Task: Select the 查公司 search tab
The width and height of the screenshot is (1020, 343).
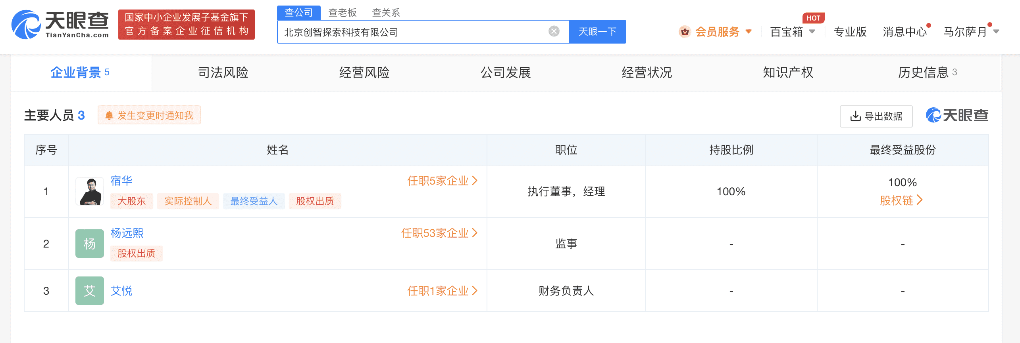Action: [x=298, y=13]
